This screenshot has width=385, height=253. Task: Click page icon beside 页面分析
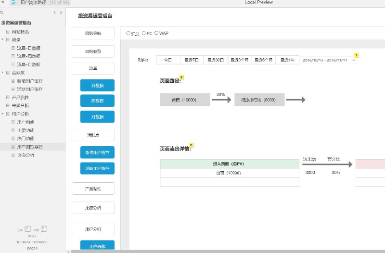13,155
